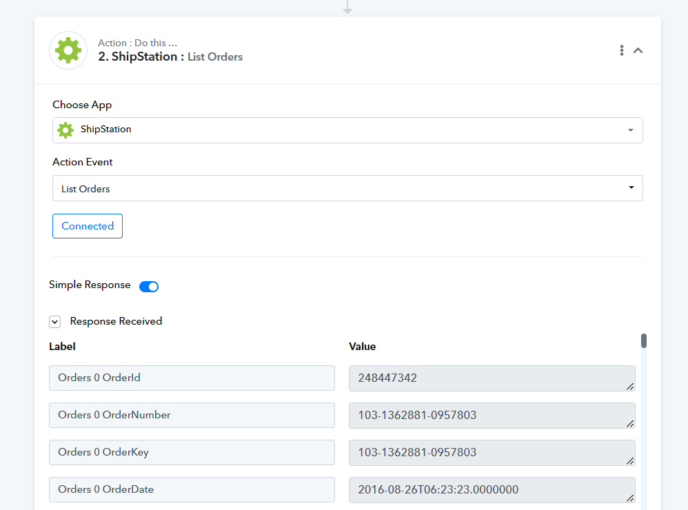Click the Connected button
This screenshot has height=510, width=688.
88,226
